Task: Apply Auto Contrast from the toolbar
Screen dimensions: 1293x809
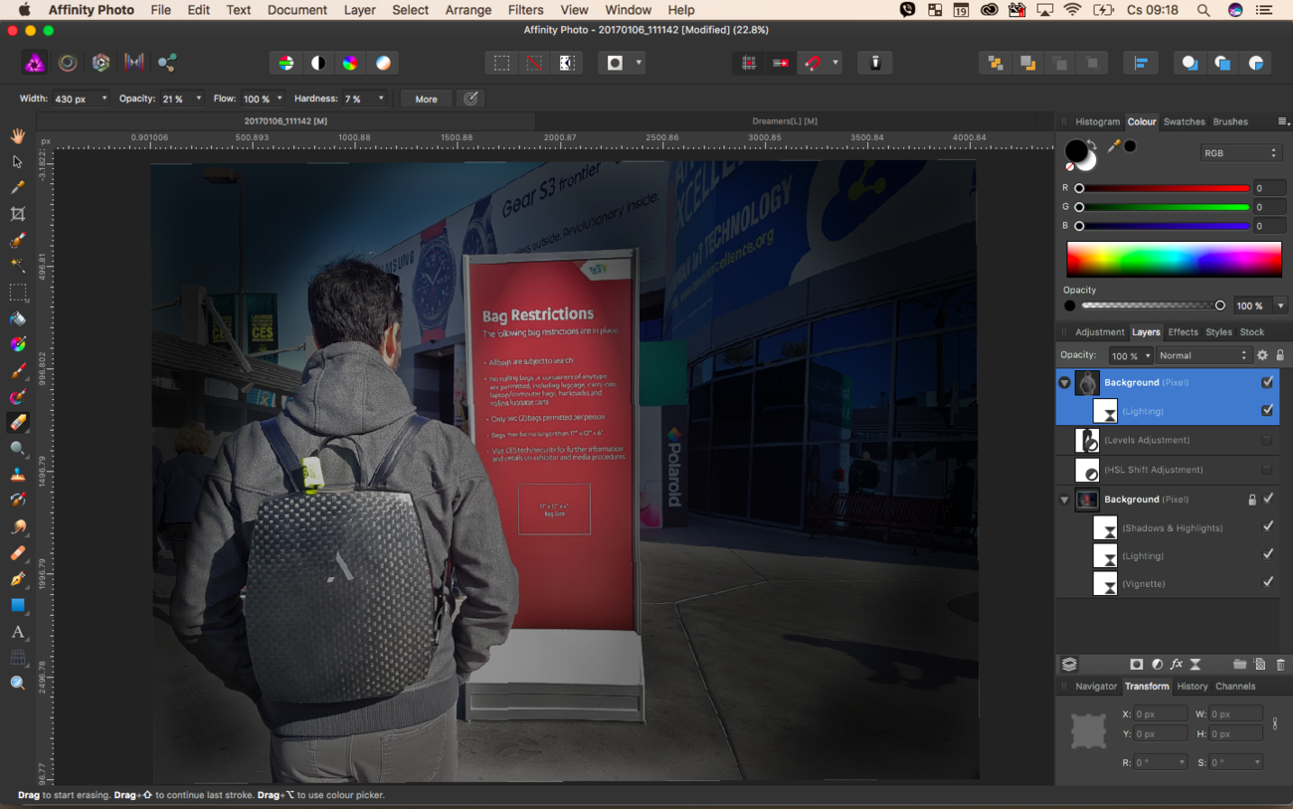Action: [318, 63]
